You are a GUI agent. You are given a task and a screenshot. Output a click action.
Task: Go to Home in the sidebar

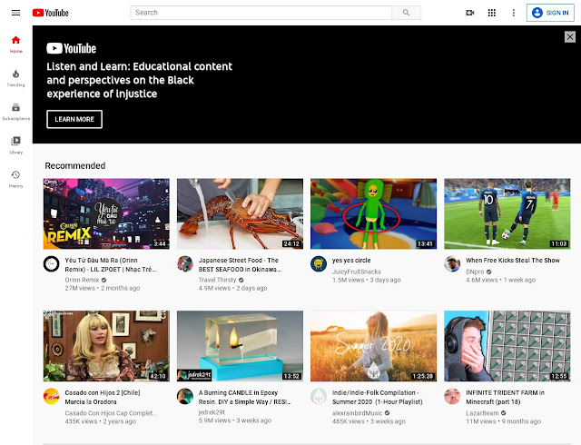click(x=16, y=44)
